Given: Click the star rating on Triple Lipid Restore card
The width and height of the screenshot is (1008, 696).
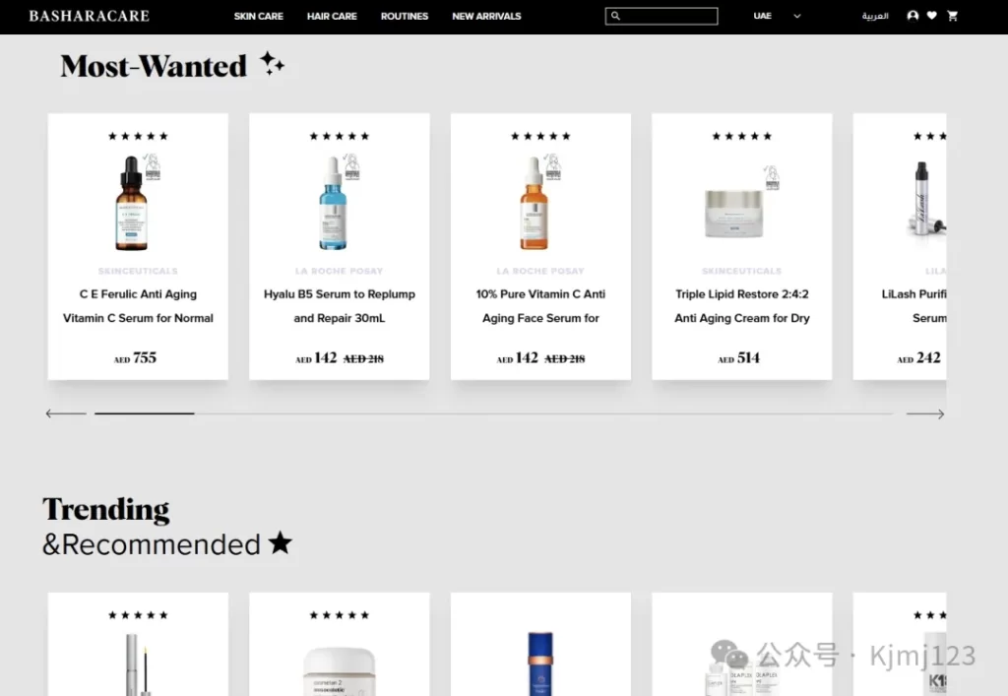Looking at the screenshot, I should (x=742, y=136).
